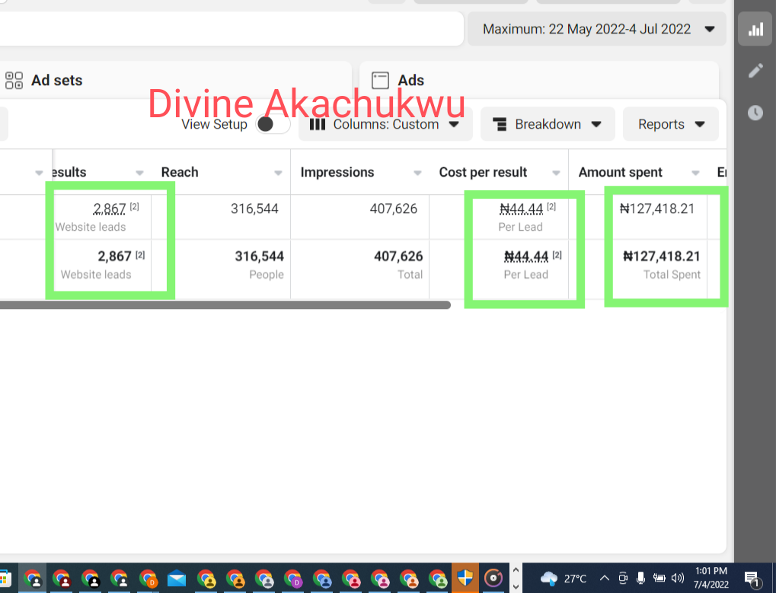Open Windows Security shield in the taskbar

coord(465,578)
